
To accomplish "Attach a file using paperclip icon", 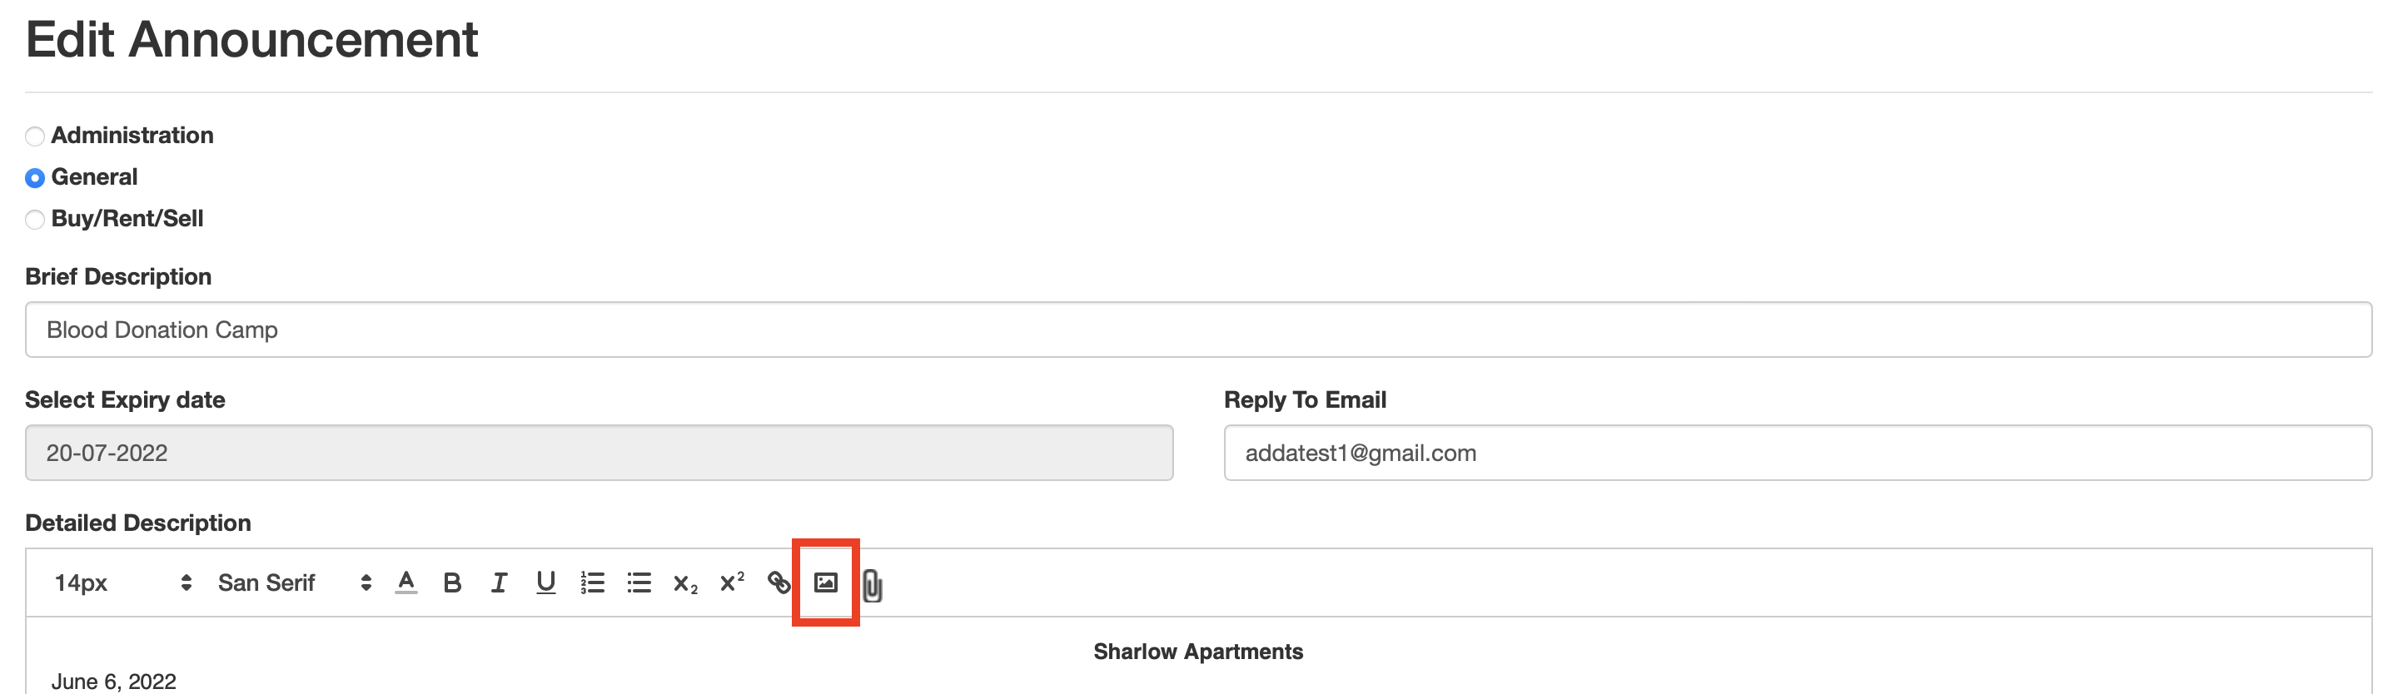I will point(873,585).
